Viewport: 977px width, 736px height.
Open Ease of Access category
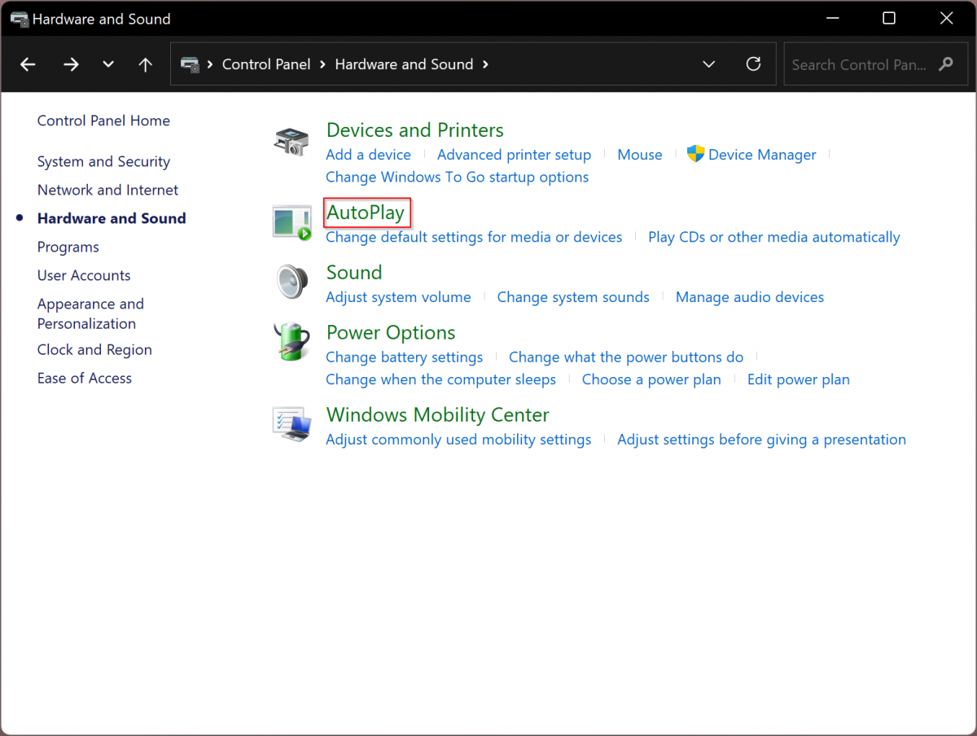85,378
